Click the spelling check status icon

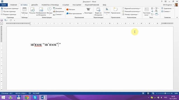click(30, 93)
